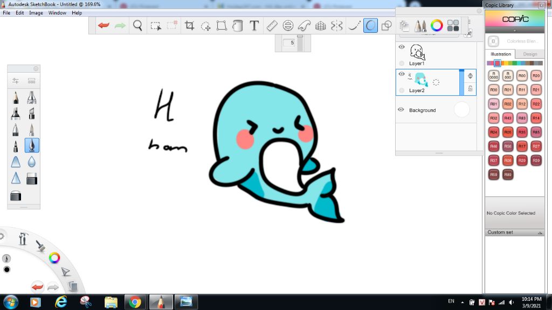The width and height of the screenshot is (552, 310).
Task: Select the Quick Transform tool
Action: 205,26
